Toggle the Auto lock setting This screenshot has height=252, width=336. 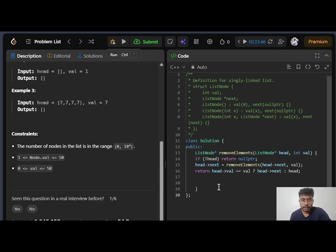click(x=199, y=67)
